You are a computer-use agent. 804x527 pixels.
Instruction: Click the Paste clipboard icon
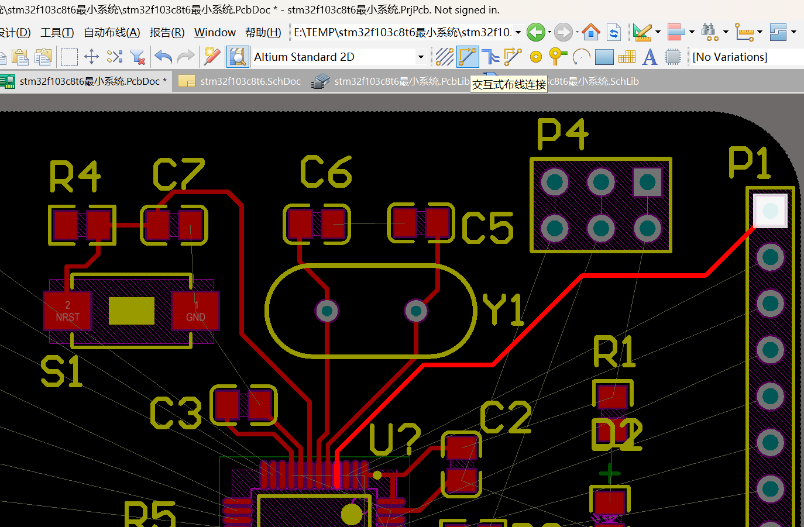tap(20, 57)
